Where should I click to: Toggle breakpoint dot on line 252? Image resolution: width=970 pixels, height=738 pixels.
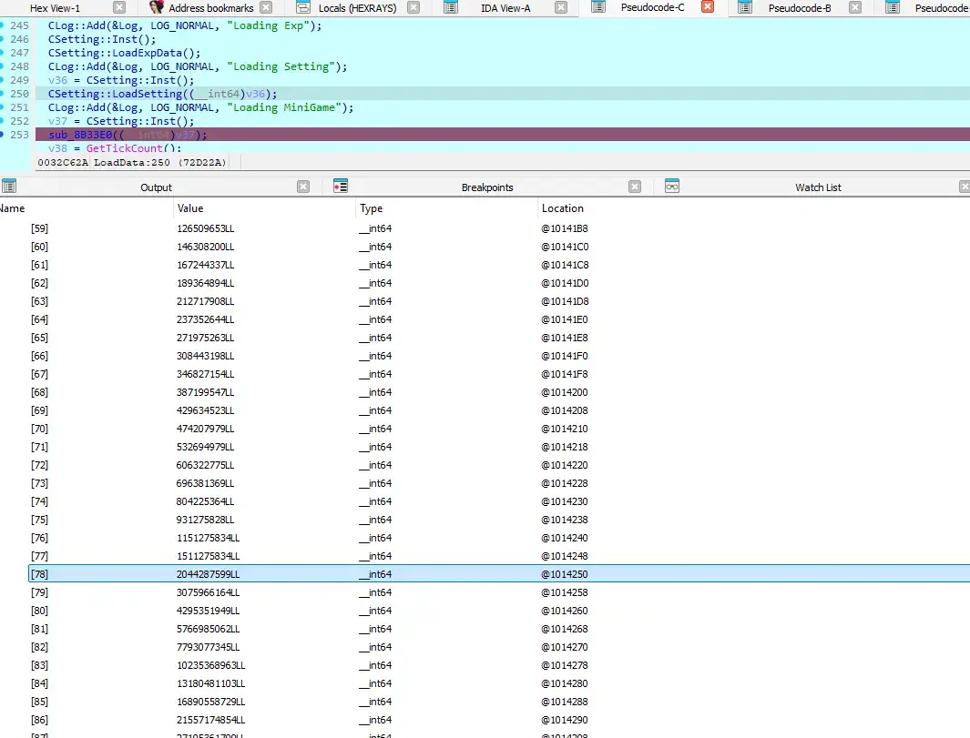(2, 120)
